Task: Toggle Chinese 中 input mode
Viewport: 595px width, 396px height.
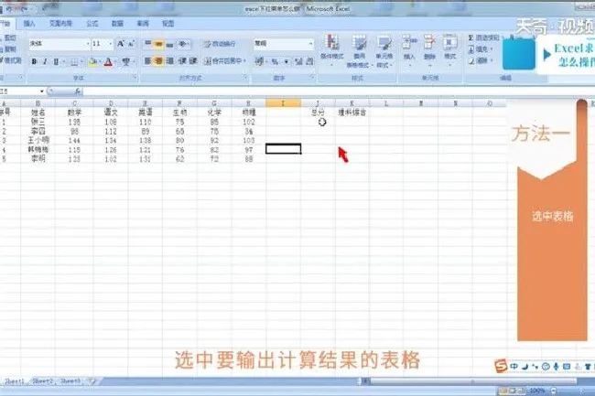Action: pyautogui.click(x=514, y=367)
